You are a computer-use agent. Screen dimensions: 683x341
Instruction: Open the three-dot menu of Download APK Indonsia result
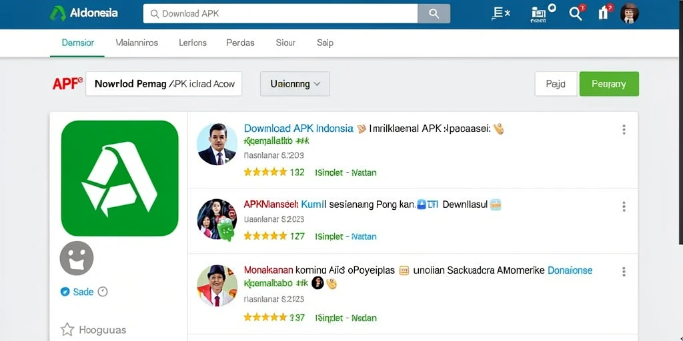624,129
